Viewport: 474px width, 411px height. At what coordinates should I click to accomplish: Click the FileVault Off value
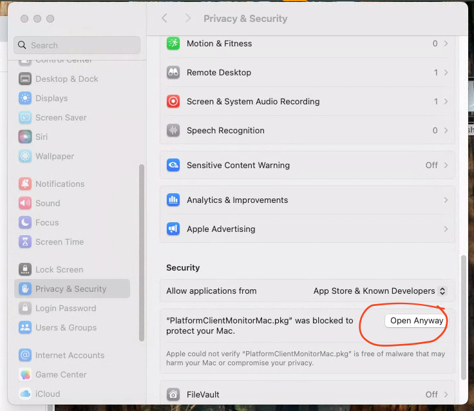coord(431,394)
